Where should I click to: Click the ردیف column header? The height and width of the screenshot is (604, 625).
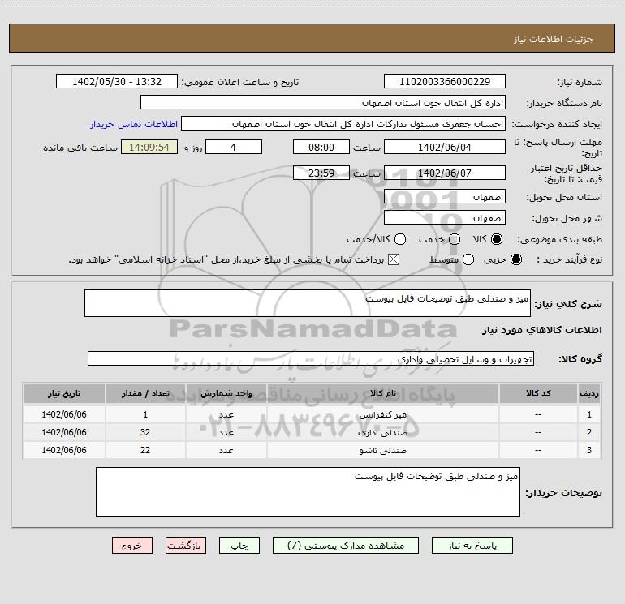coord(589,393)
